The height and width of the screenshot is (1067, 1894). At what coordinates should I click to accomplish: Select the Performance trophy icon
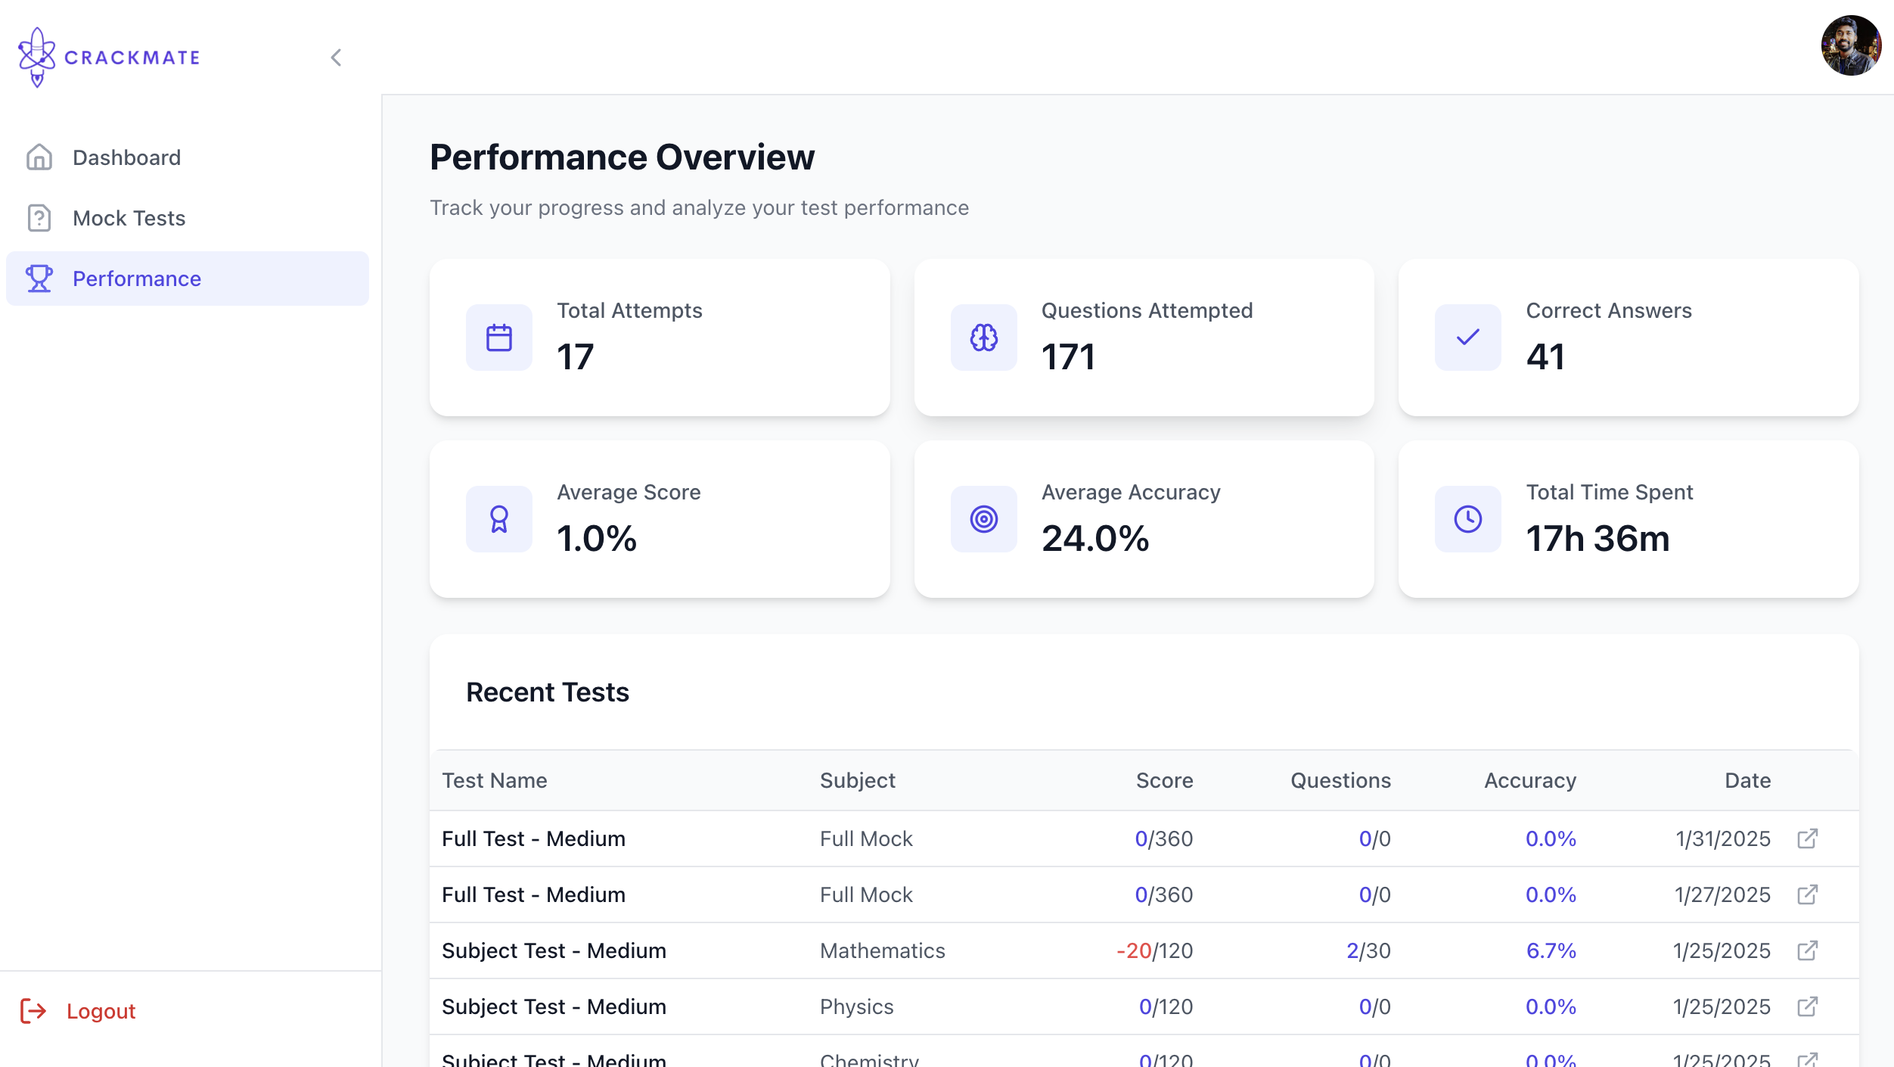tap(39, 278)
